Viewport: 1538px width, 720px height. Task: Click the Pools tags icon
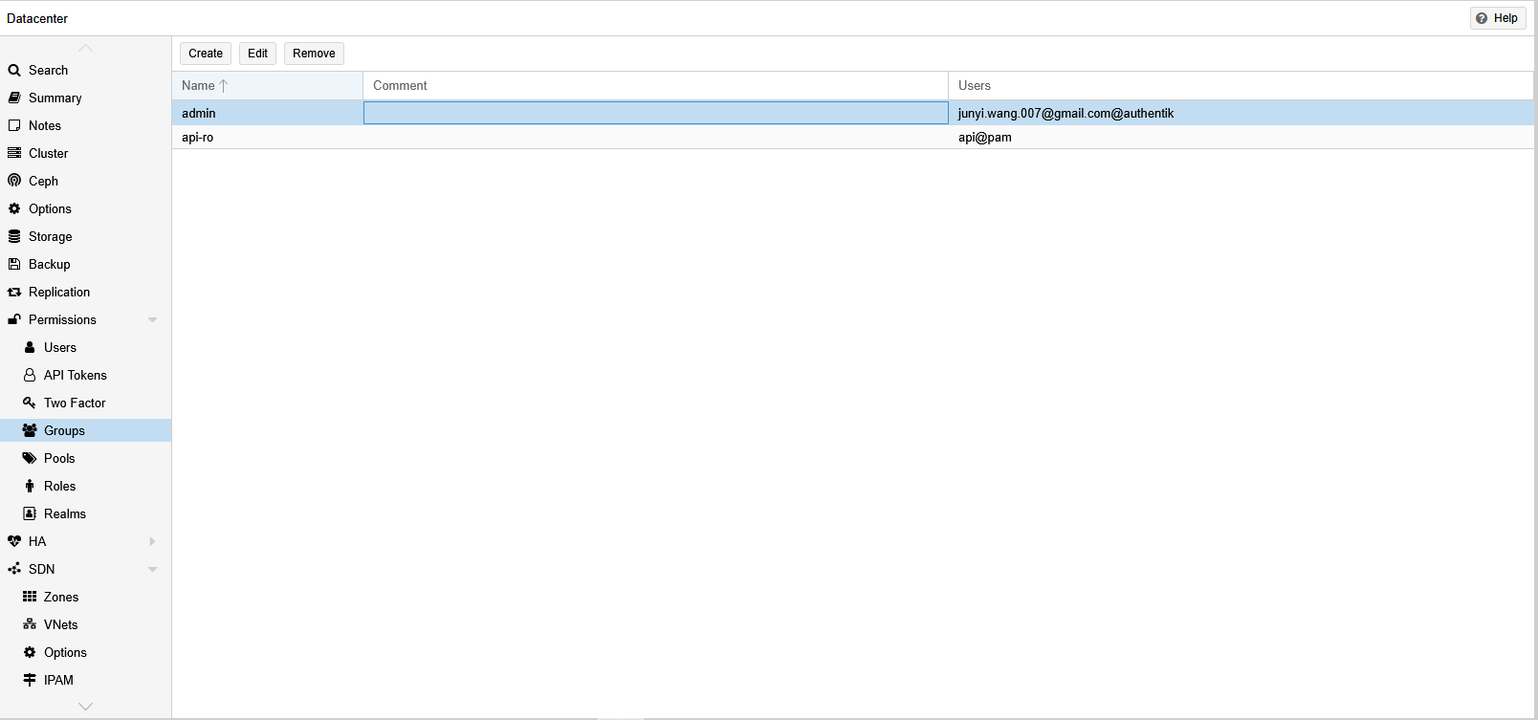coord(30,458)
